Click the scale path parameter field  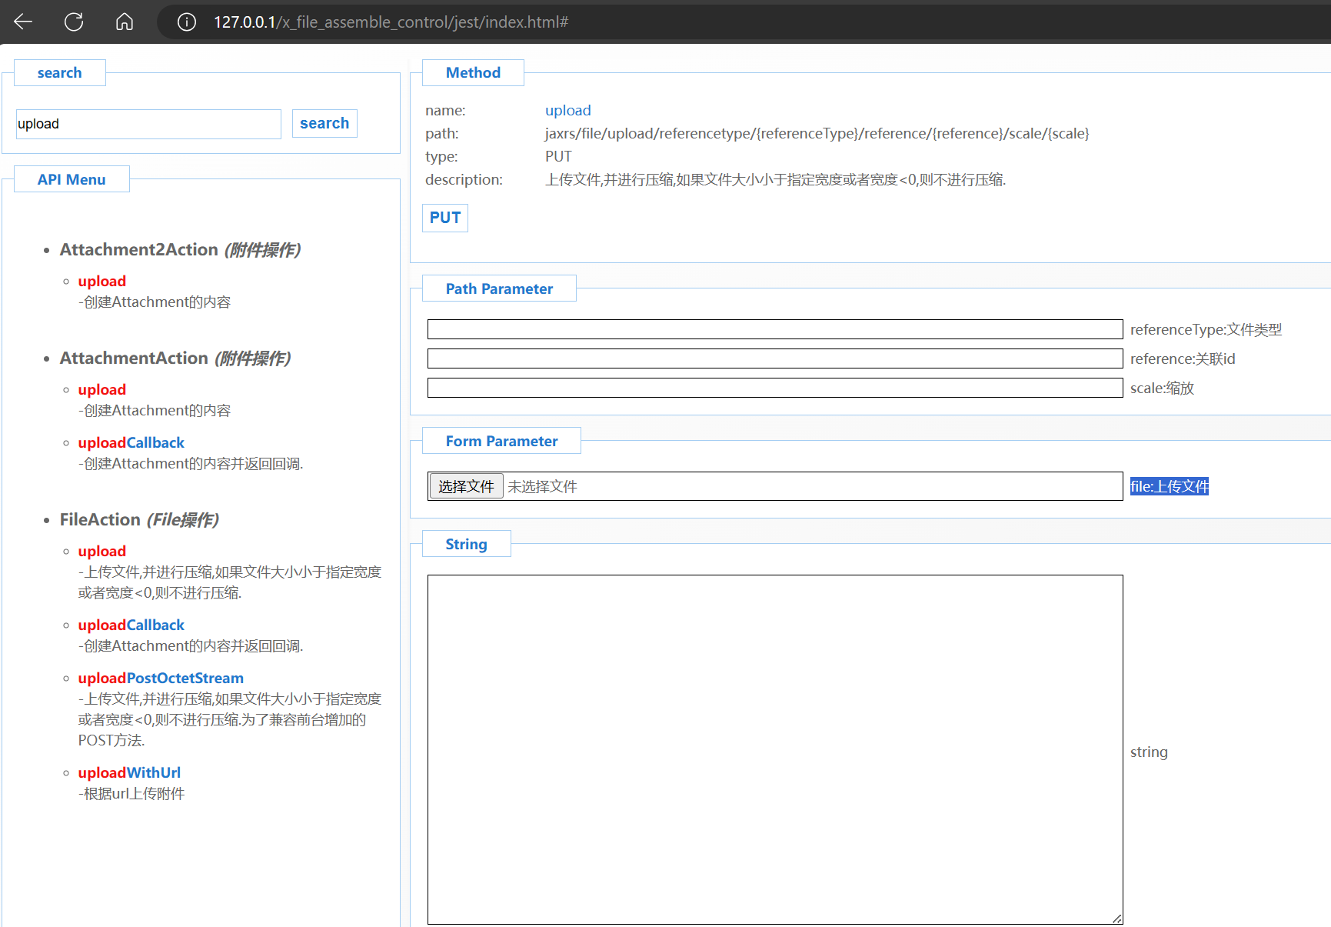(x=774, y=388)
